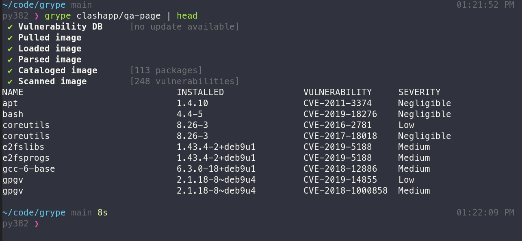The height and width of the screenshot is (241, 522).
Task: Click the [113 packages] status text
Action: pos(166,70)
